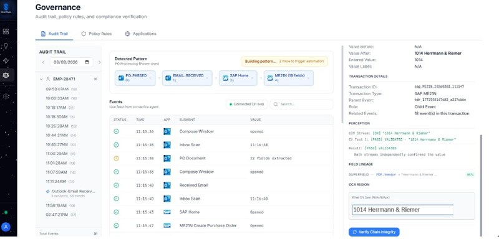Open the Outlook-Email Receiv... session group
This screenshot has width=499, height=239.
point(70,194)
